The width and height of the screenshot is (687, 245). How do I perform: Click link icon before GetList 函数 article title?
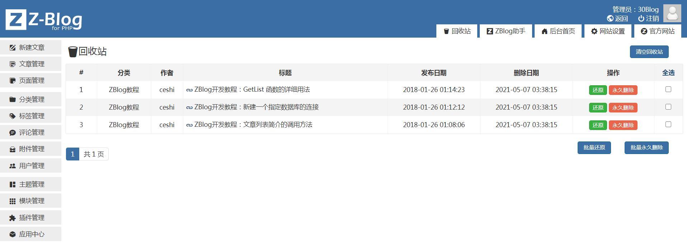click(x=189, y=90)
